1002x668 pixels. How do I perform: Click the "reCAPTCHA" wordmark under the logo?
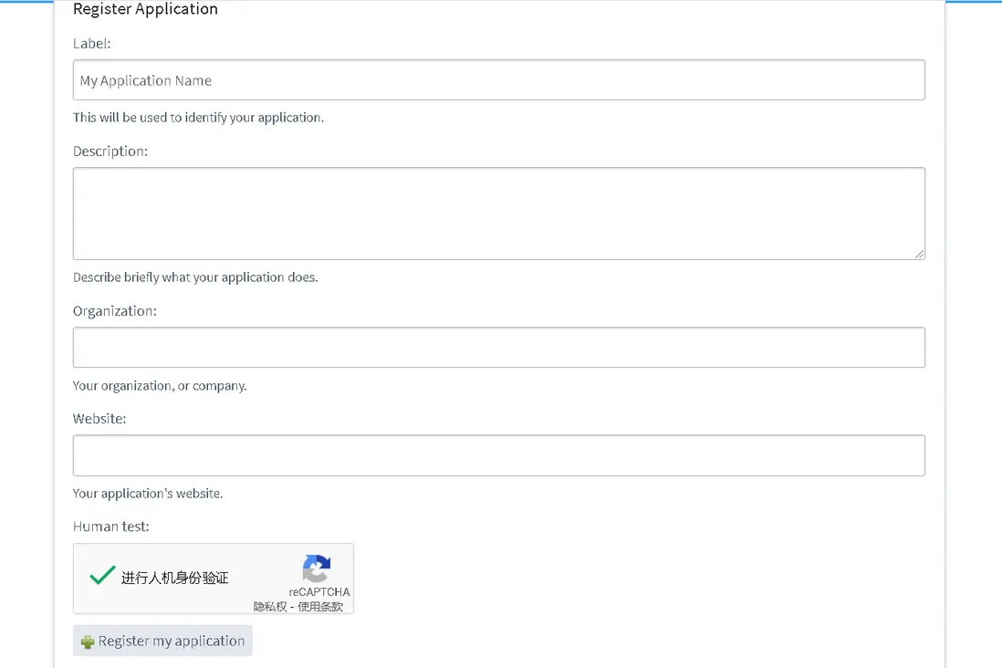click(318, 591)
